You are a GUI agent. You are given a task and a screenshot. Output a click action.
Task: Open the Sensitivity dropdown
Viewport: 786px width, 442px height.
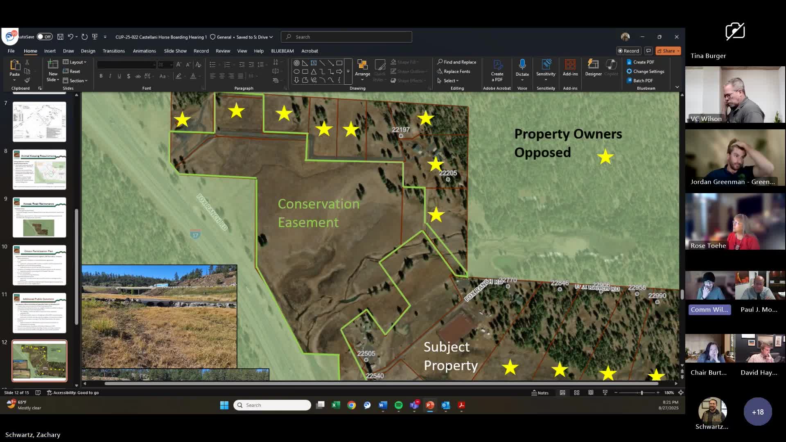click(x=546, y=70)
